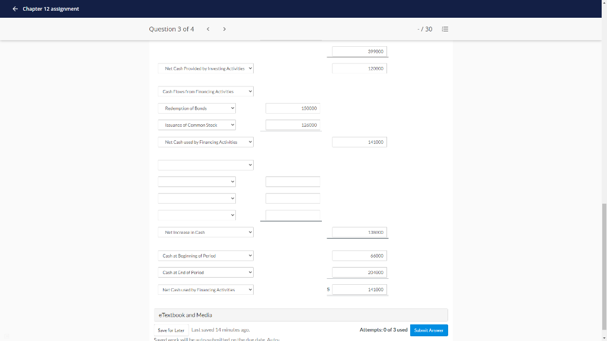Click the Attempts: 0 of 3 used text
The image size is (607, 341).
click(384, 330)
